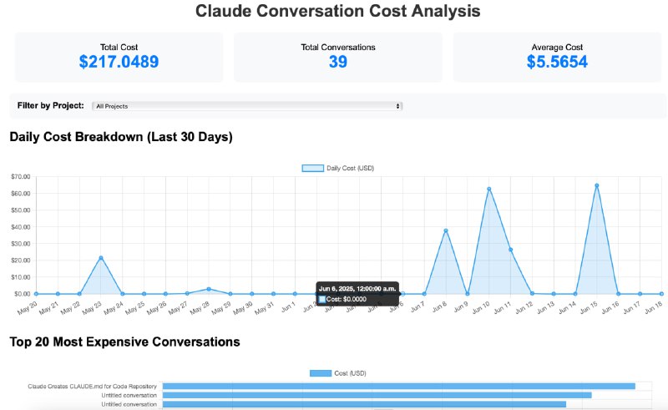The image size is (668, 410).
Task: Click the Total Cost card label
Action: point(119,48)
